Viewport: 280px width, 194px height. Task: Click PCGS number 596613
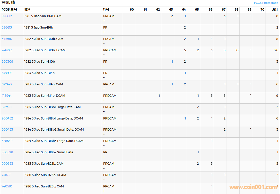pos(7,28)
